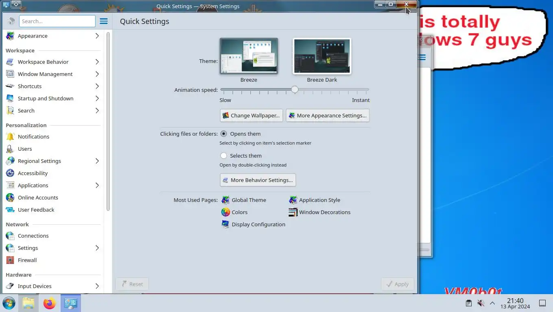This screenshot has width=553, height=312.
Task: Click the System Settings taskbar entry
Action: pos(71,303)
